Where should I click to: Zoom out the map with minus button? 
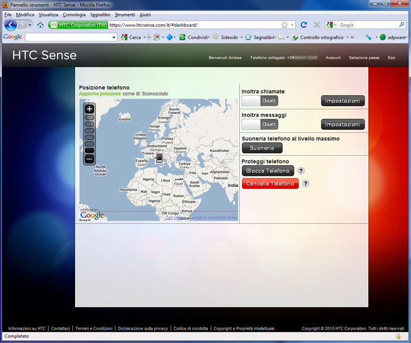point(89,159)
